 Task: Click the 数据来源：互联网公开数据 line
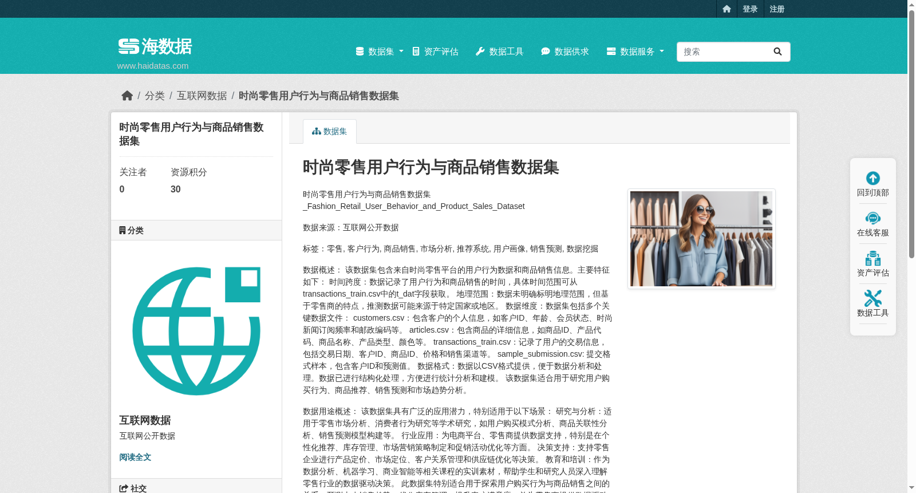(x=351, y=227)
